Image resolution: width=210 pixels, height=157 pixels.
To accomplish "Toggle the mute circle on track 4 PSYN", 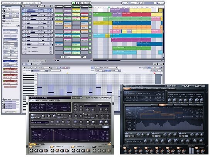I will (x=23, y=22).
